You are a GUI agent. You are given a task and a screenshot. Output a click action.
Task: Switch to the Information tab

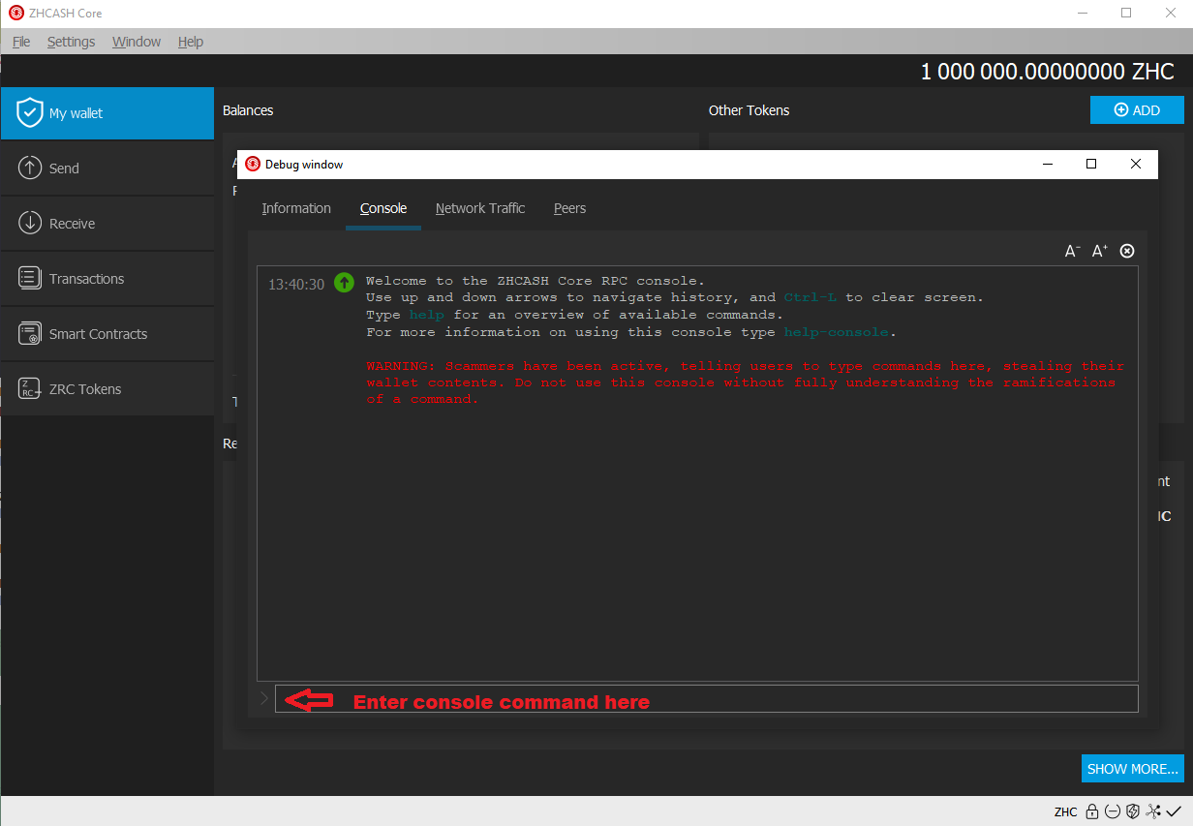[296, 208]
